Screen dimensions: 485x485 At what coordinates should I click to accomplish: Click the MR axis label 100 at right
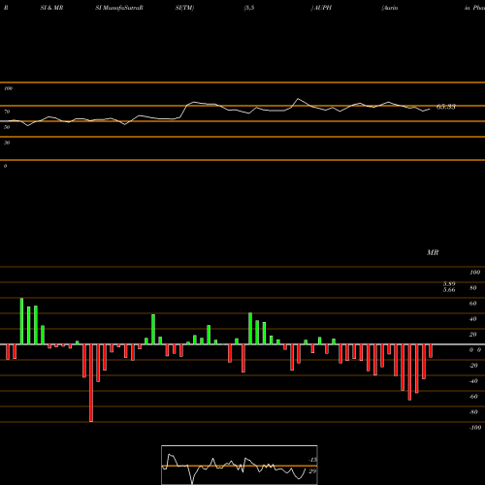[x=474, y=273]
